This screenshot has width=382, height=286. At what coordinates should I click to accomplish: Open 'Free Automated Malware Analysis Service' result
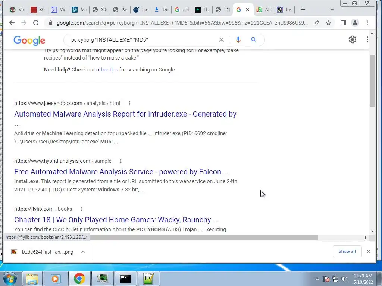click(x=121, y=172)
